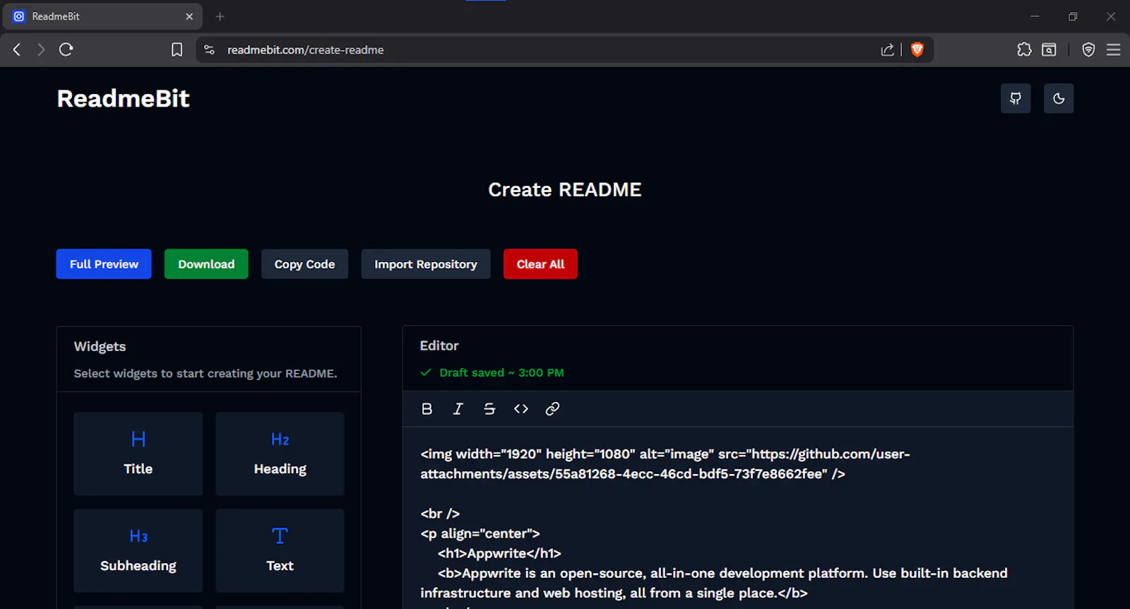The height and width of the screenshot is (609, 1130).
Task: Bookmark this page
Action: [x=177, y=49]
